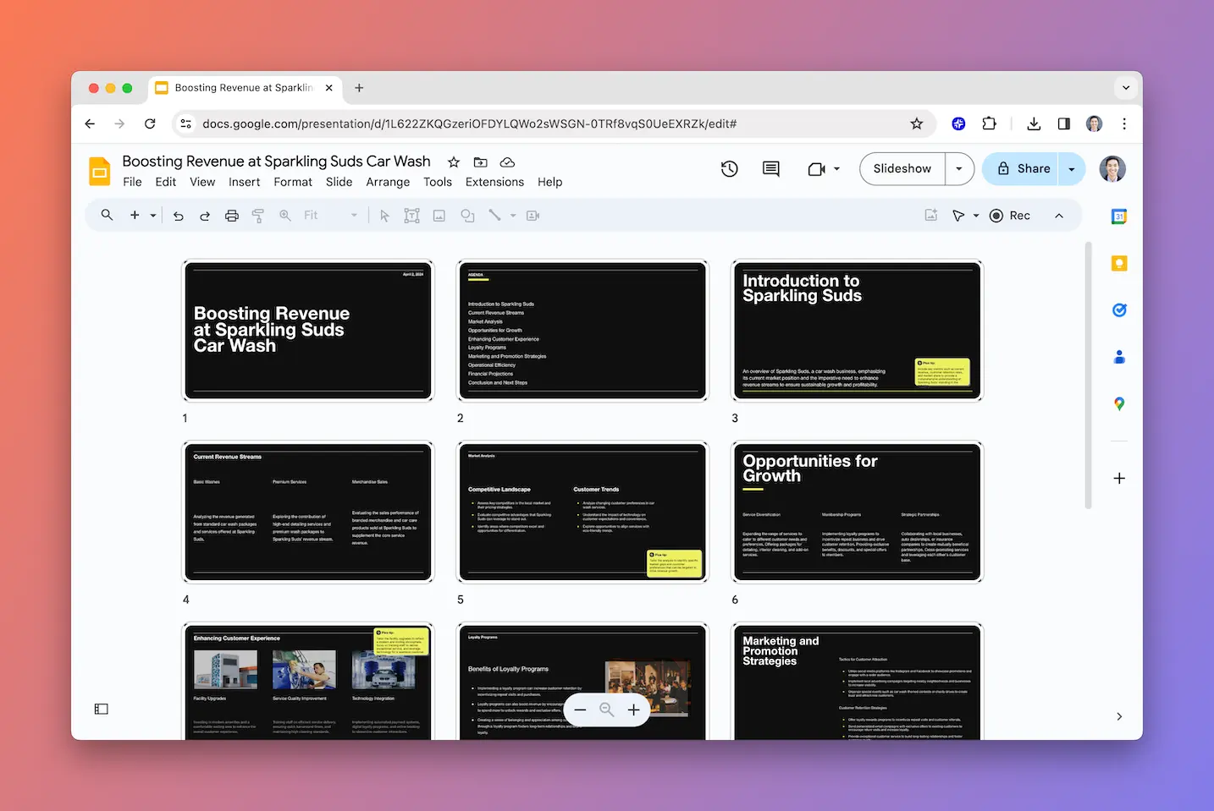
Task: Expand the pointer options dropdown arrow
Action: point(976,216)
